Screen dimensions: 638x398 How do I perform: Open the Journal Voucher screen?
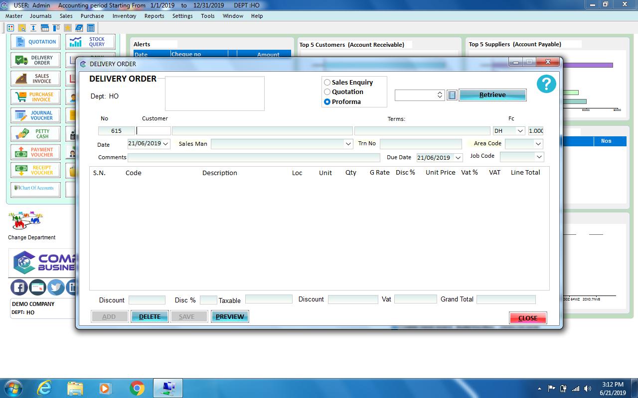(35, 115)
